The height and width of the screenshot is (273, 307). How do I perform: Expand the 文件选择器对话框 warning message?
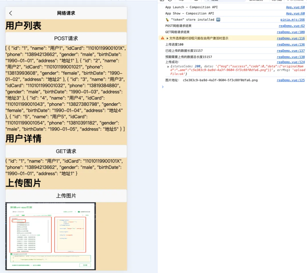[x=167, y=38]
